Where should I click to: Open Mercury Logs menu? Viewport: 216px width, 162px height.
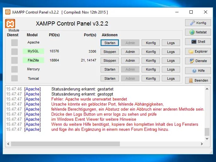(171, 69)
